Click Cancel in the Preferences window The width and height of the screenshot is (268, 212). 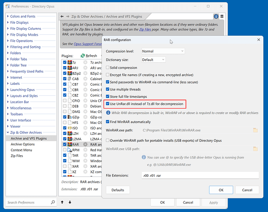click(188, 202)
